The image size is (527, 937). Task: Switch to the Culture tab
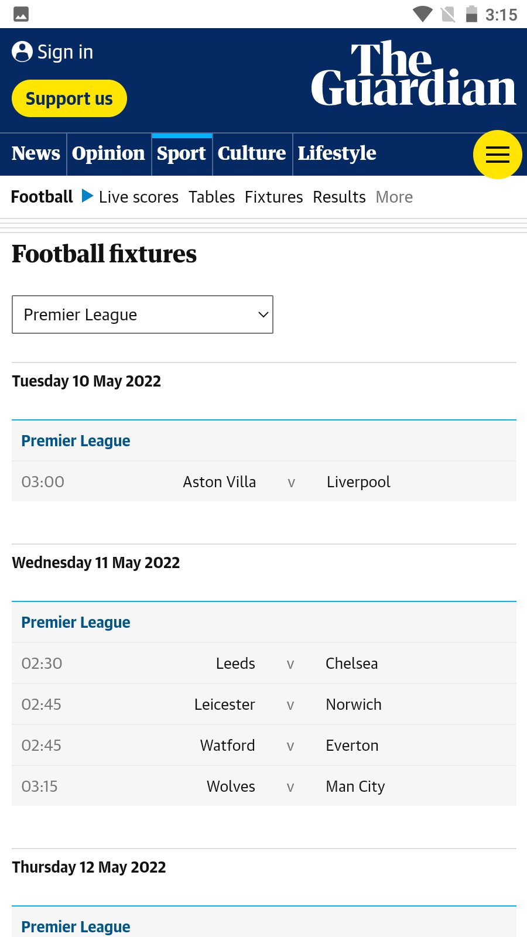(x=252, y=153)
